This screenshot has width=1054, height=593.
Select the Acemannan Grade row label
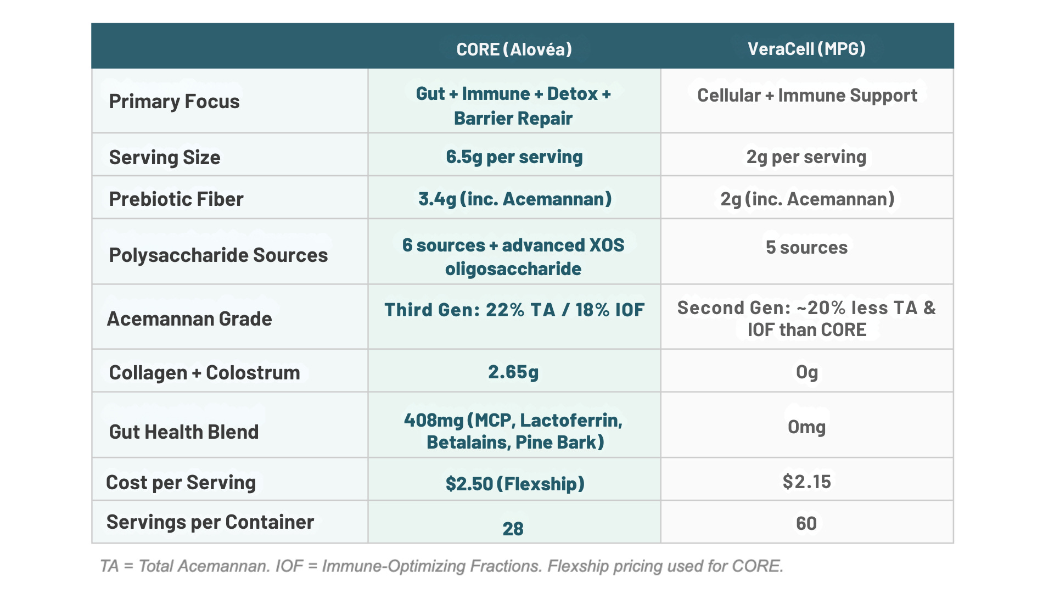pyautogui.click(x=189, y=319)
